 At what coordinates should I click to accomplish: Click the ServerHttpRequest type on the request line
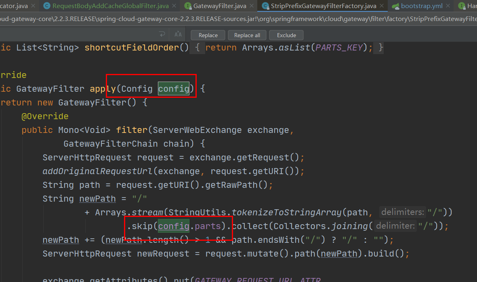[87, 158]
